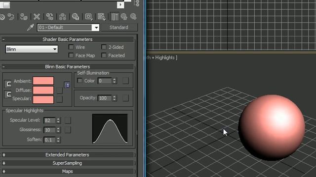Viewport: 316px width, 177px height.
Task: Open the Diffuse color swatch
Action: pyautogui.click(x=43, y=90)
